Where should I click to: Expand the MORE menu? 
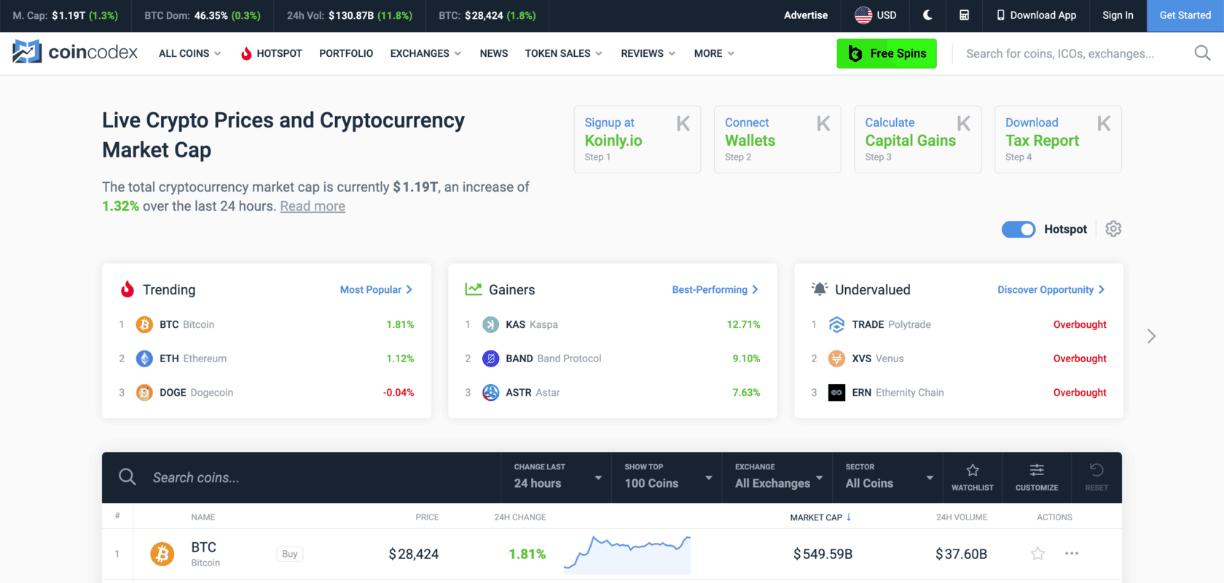(714, 53)
